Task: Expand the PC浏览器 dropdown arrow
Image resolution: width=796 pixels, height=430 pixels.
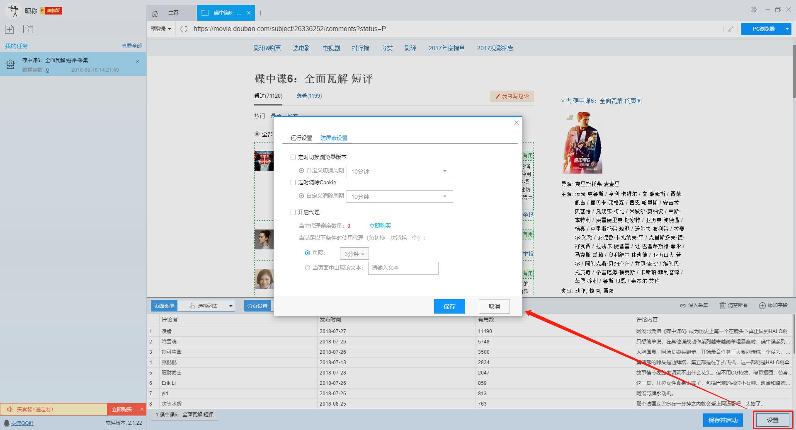Action: [787, 29]
